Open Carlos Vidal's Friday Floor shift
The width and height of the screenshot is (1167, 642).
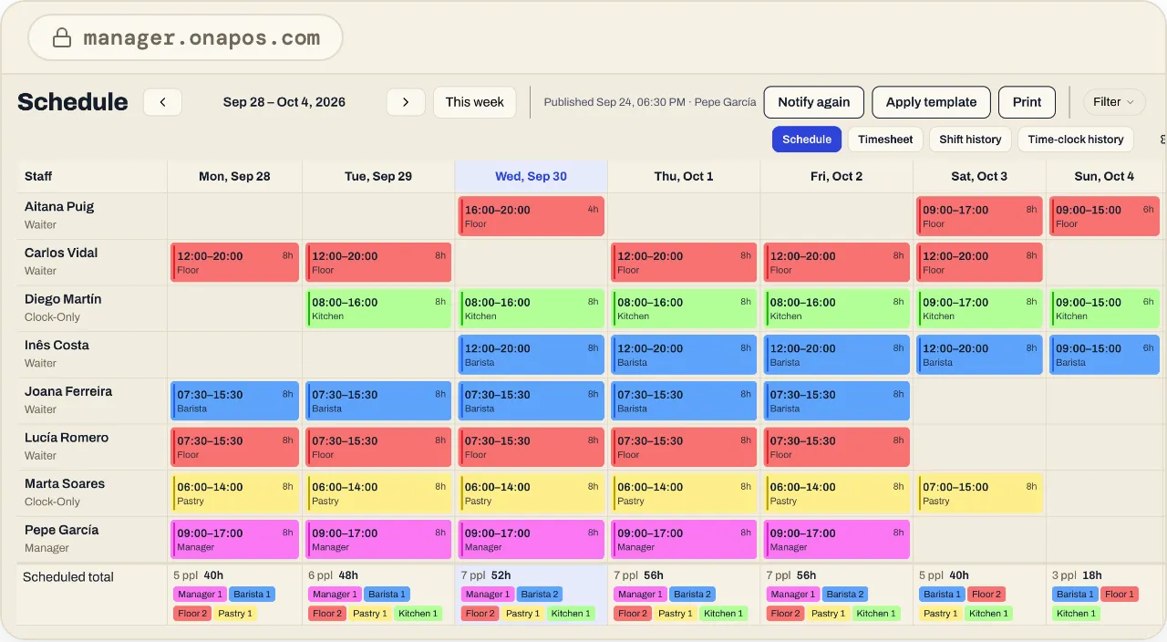pyautogui.click(x=836, y=263)
